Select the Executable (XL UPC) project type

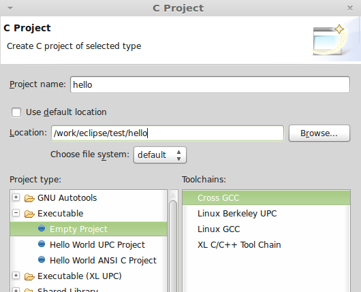pos(80,276)
